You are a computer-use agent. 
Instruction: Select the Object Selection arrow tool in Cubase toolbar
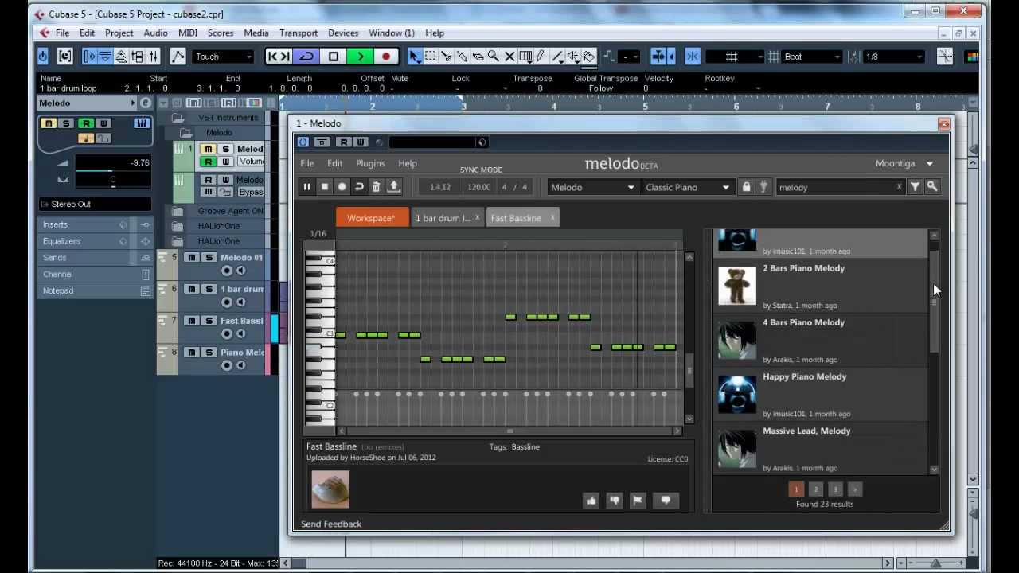point(414,57)
